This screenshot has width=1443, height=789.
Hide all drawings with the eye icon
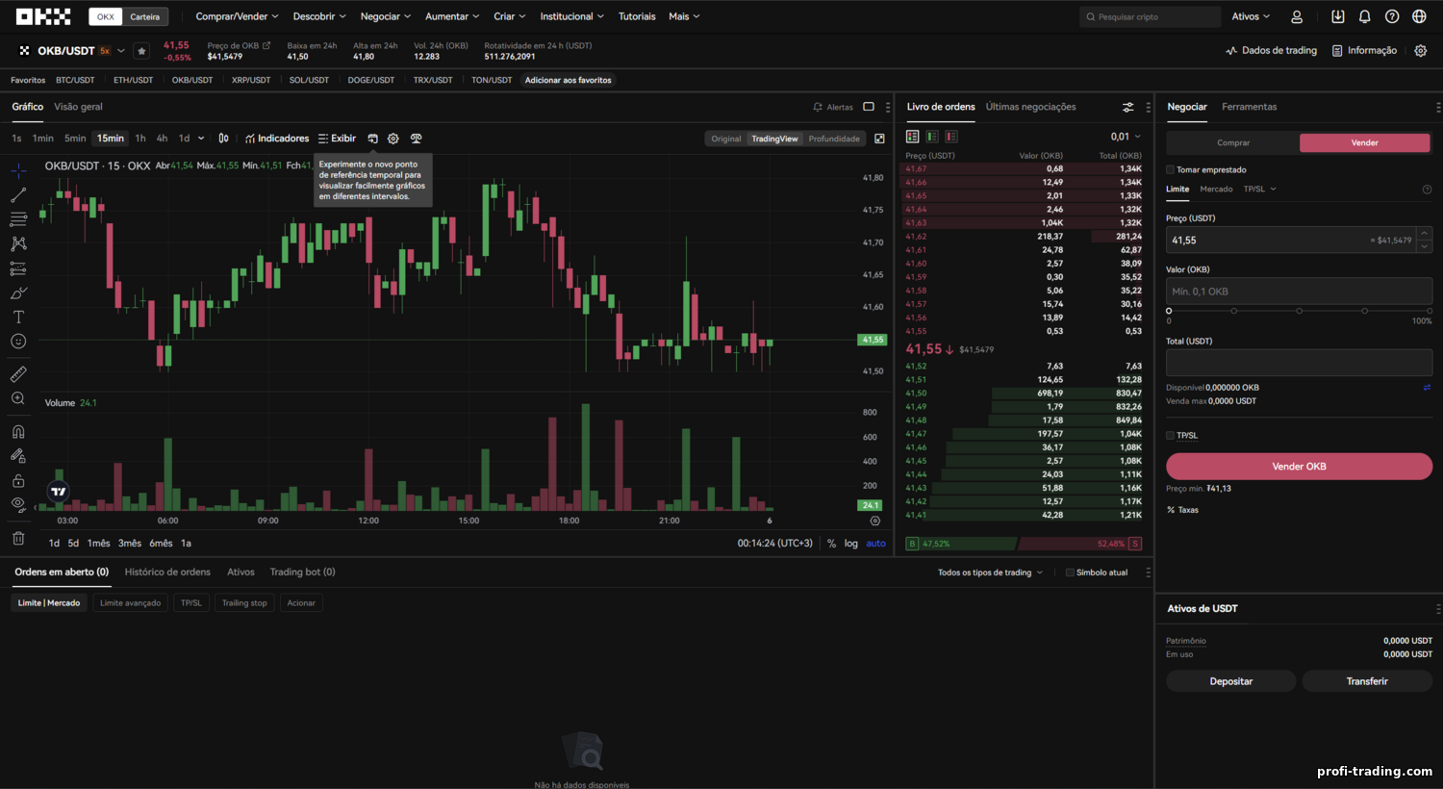pyautogui.click(x=18, y=504)
